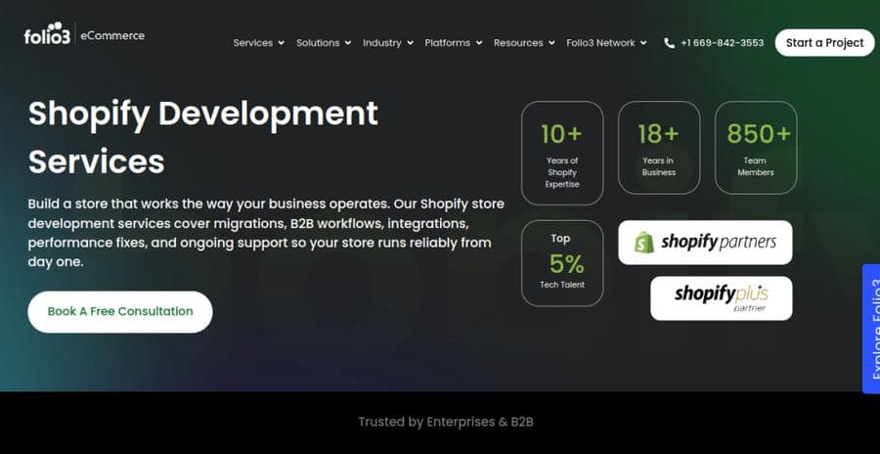This screenshot has height=454, width=880.
Task: Click the 18+ Years in Business card
Action: click(x=659, y=148)
